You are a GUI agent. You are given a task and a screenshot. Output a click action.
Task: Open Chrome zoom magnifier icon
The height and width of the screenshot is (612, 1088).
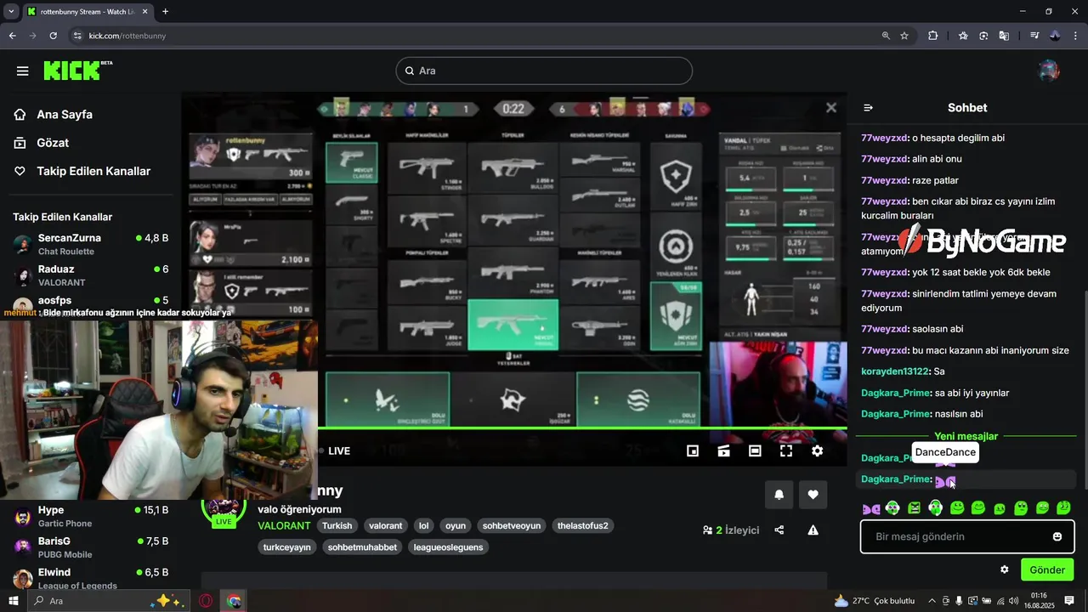pyautogui.click(x=886, y=36)
